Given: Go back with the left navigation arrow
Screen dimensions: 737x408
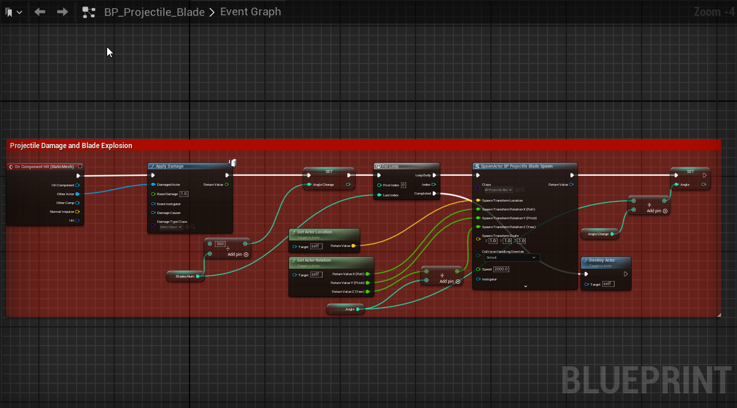Looking at the screenshot, I should (x=40, y=12).
